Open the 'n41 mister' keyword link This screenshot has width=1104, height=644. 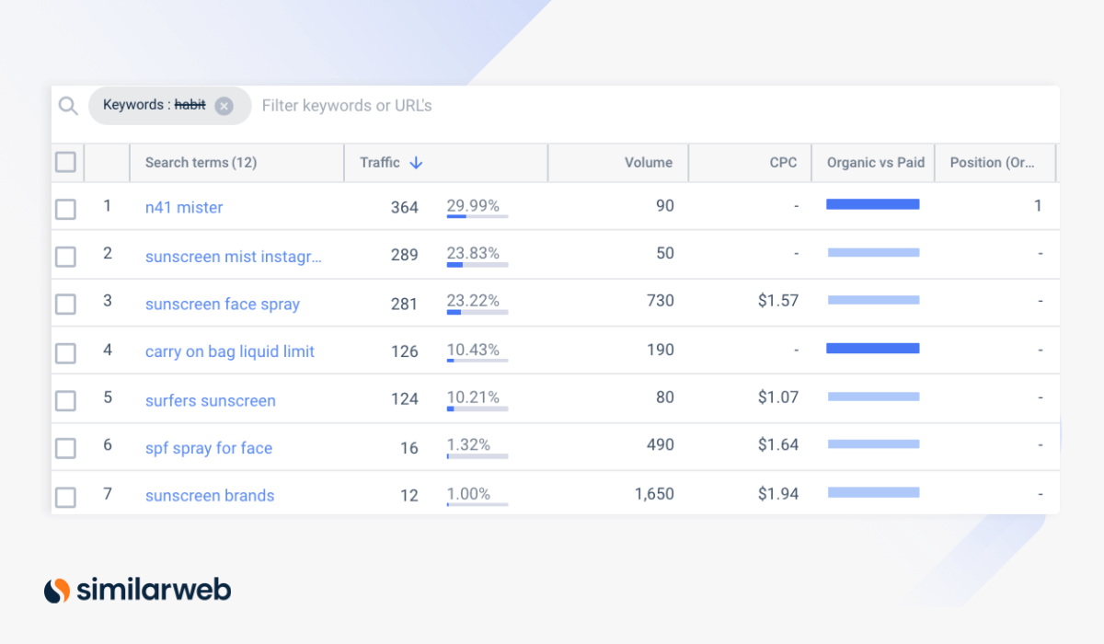click(x=184, y=208)
